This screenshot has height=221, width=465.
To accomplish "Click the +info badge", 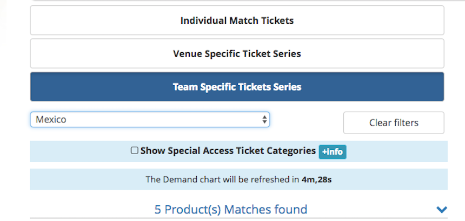I will pyautogui.click(x=333, y=152).
